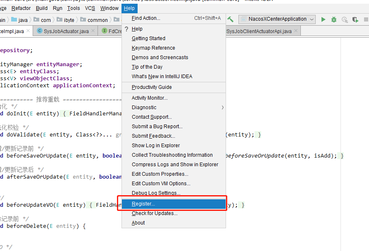Expand the Diagnostic submenu arrow
This screenshot has width=369, height=251.
pos(222,108)
